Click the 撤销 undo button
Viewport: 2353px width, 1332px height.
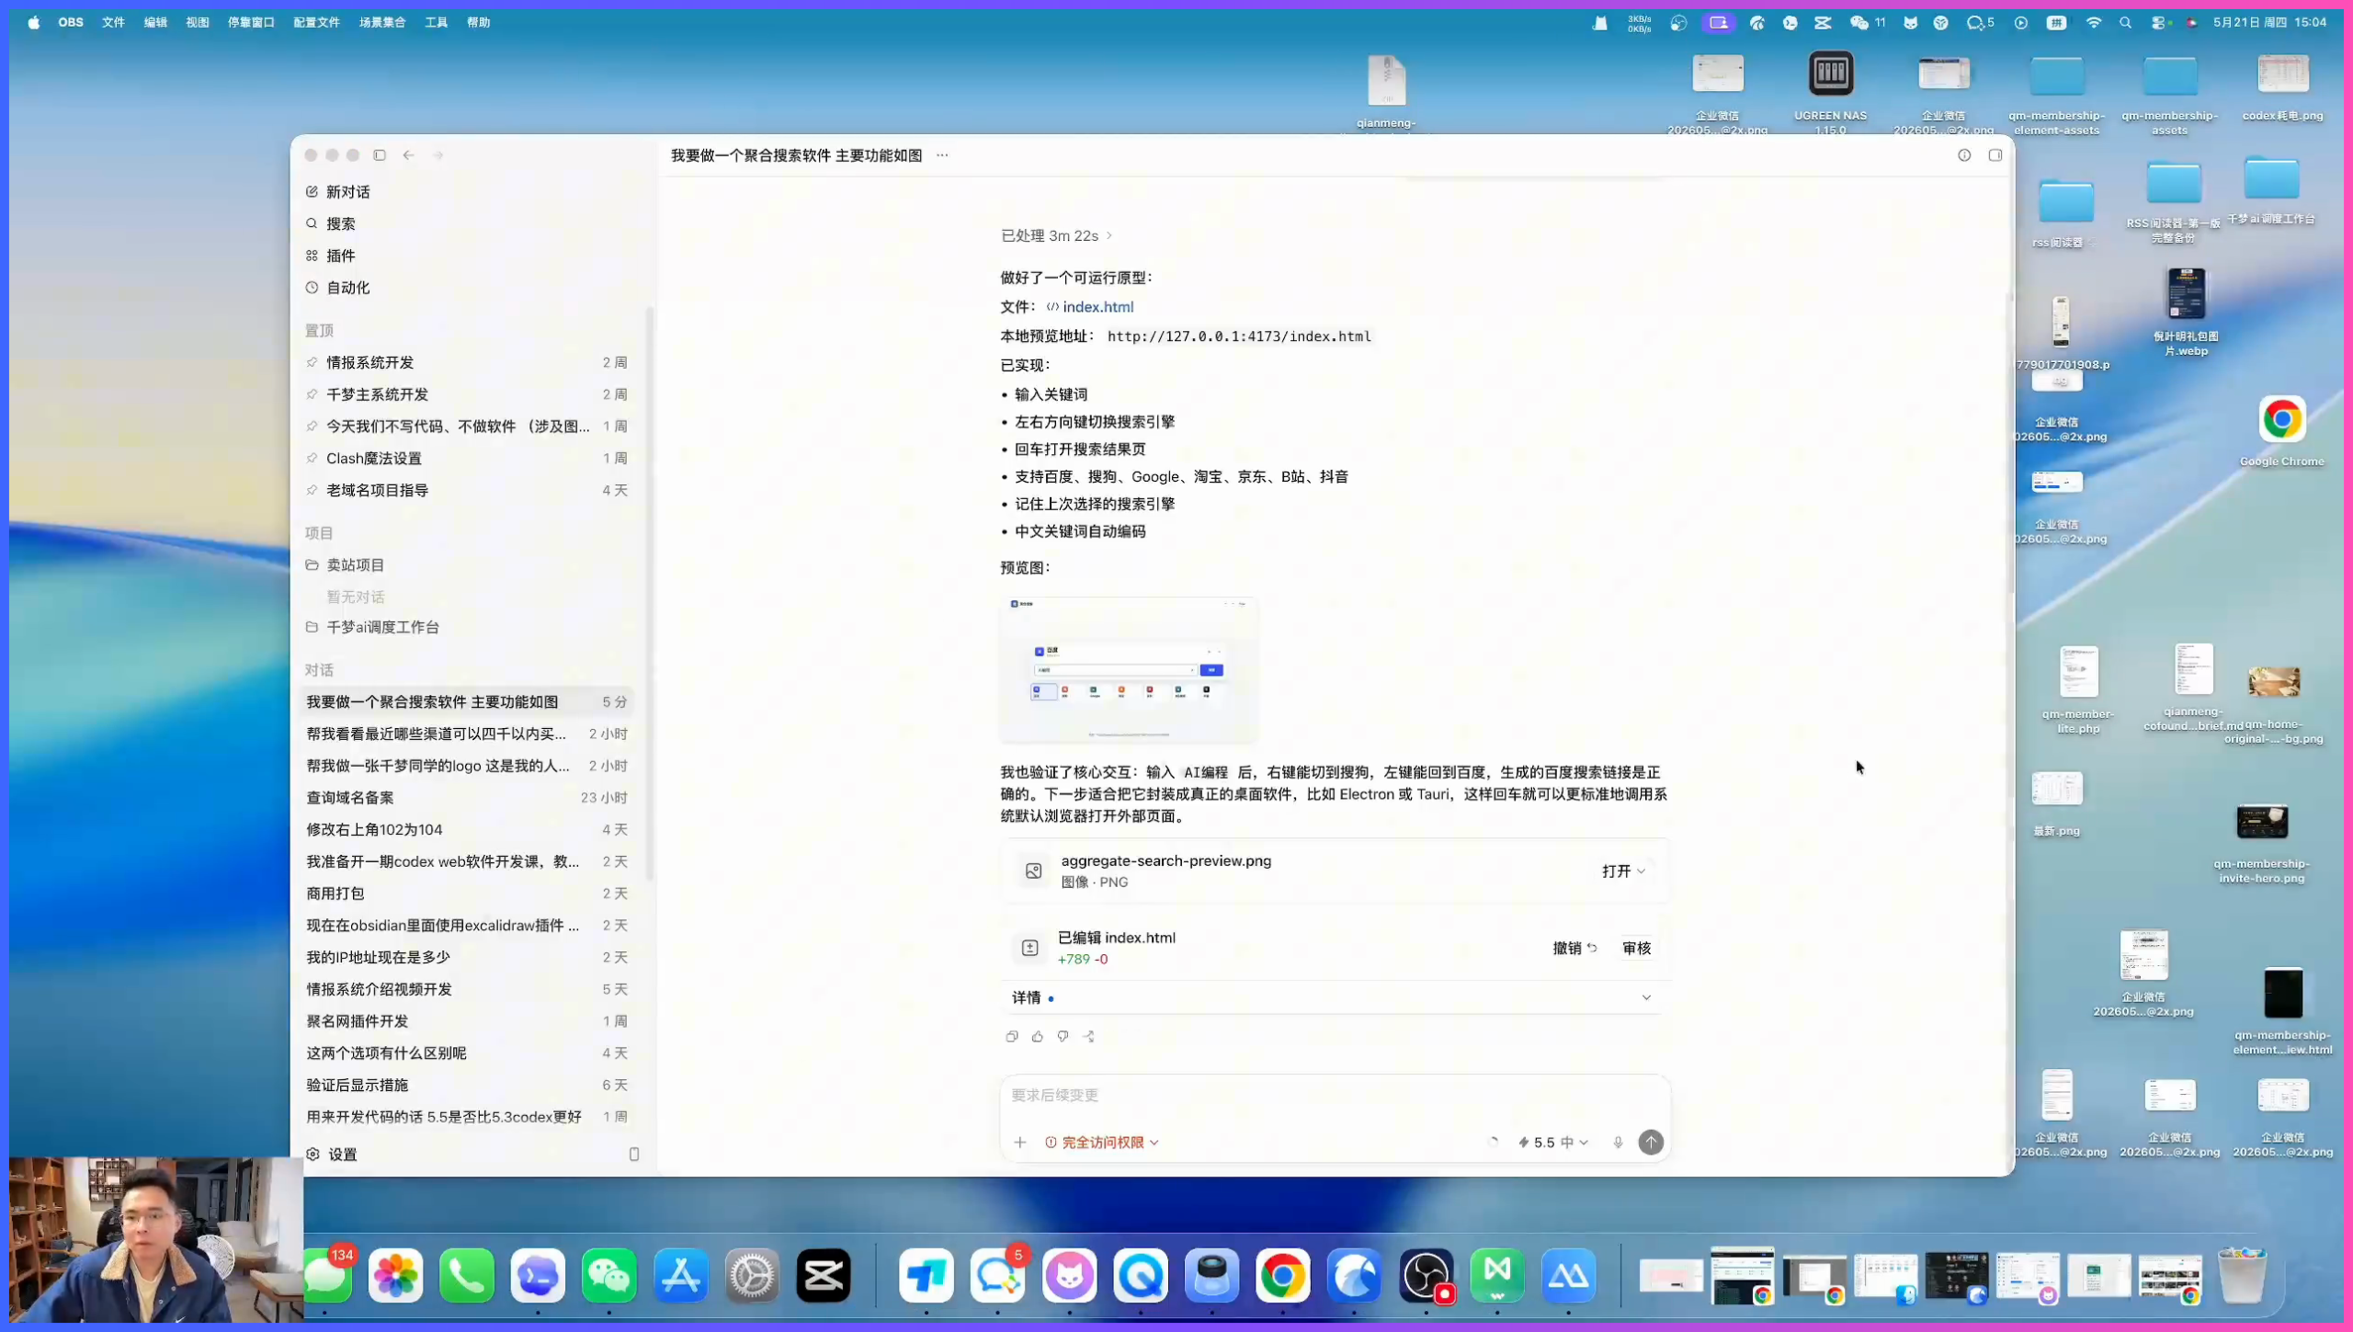pyautogui.click(x=1574, y=948)
